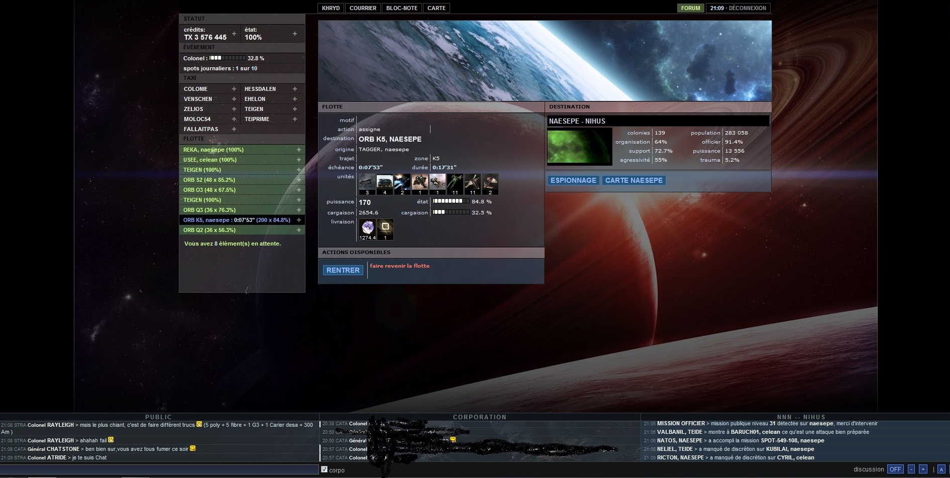Viewport: 950px width, 478px height.
Task: Toggle the corpo checkbox
Action: [x=324, y=469]
